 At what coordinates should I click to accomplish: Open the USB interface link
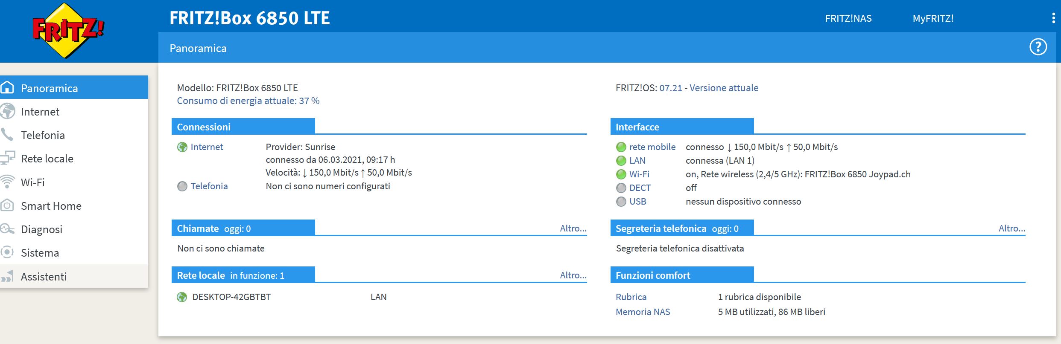[x=638, y=202]
